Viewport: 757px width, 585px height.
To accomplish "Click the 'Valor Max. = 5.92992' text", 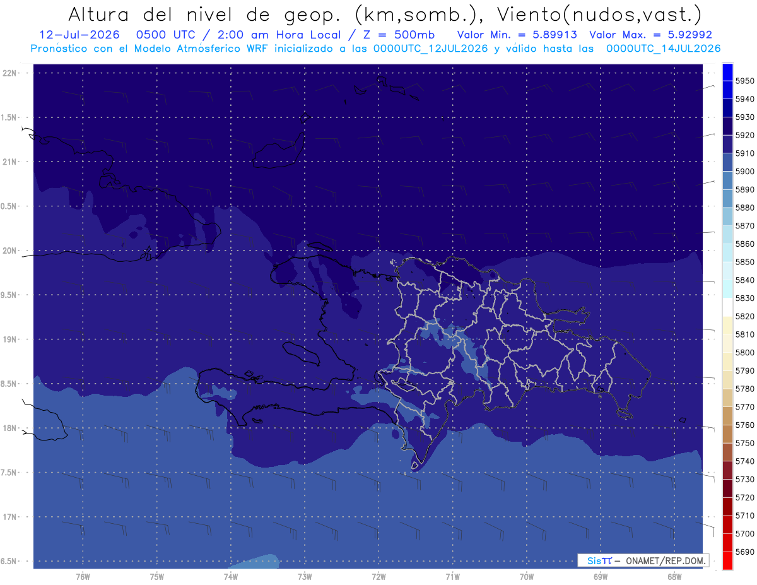I will click(650, 35).
